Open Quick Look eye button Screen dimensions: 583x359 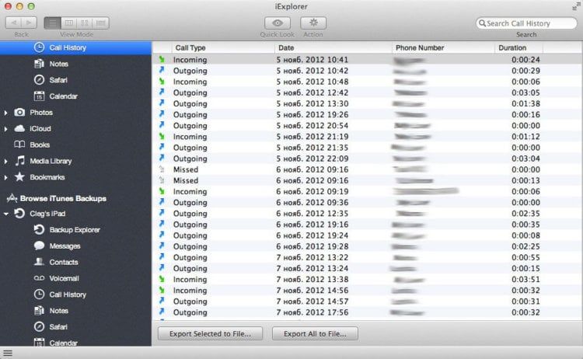tap(278, 23)
